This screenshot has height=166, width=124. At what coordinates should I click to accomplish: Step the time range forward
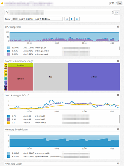tap(77, 19)
